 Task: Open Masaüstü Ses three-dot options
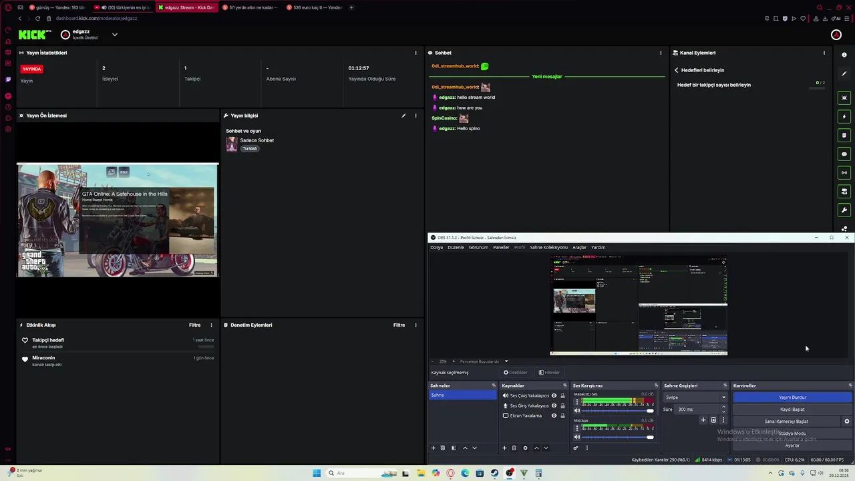click(x=577, y=402)
